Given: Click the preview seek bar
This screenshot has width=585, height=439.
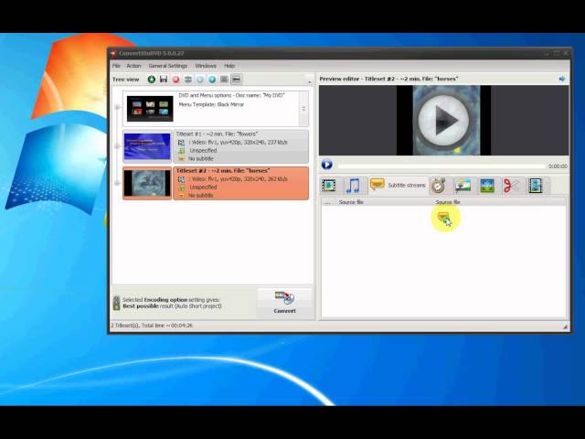Looking at the screenshot, I should point(439,166).
